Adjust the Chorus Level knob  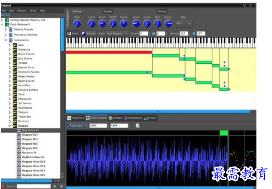click(x=136, y=23)
